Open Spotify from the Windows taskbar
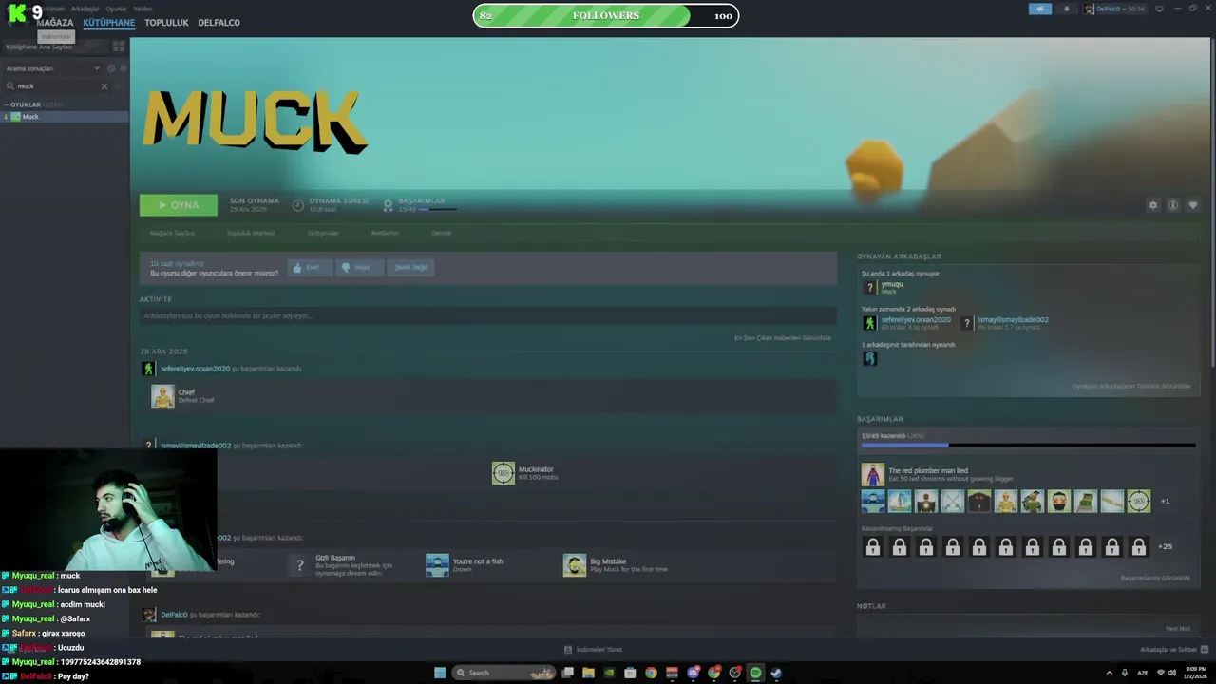This screenshot has height=684, width=1216. pyautogui.click(x=755, y=673)
